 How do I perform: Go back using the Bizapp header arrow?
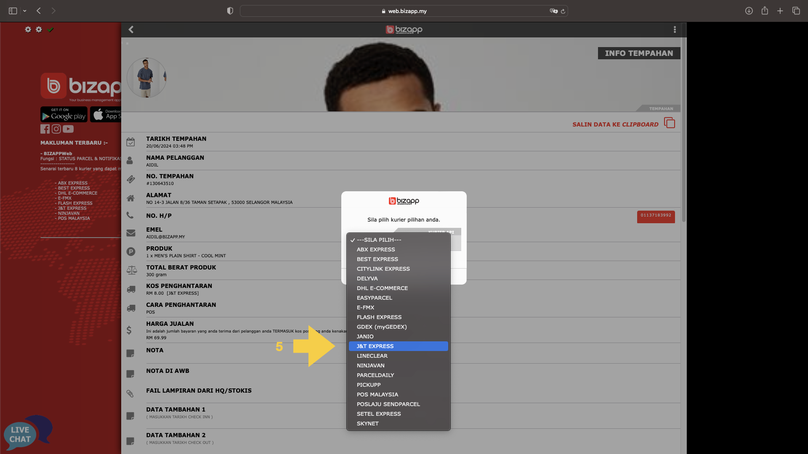click(131, 29)
